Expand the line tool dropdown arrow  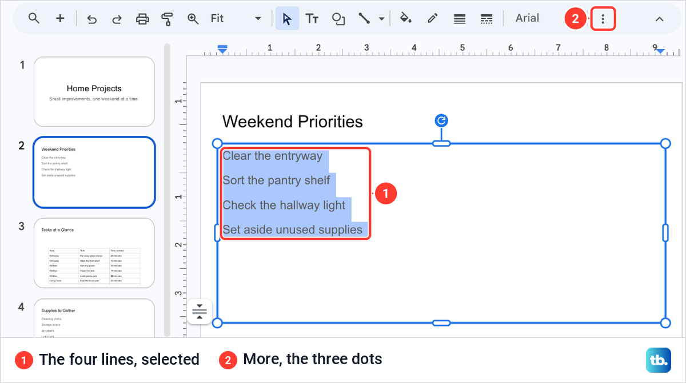click(381, 19)
